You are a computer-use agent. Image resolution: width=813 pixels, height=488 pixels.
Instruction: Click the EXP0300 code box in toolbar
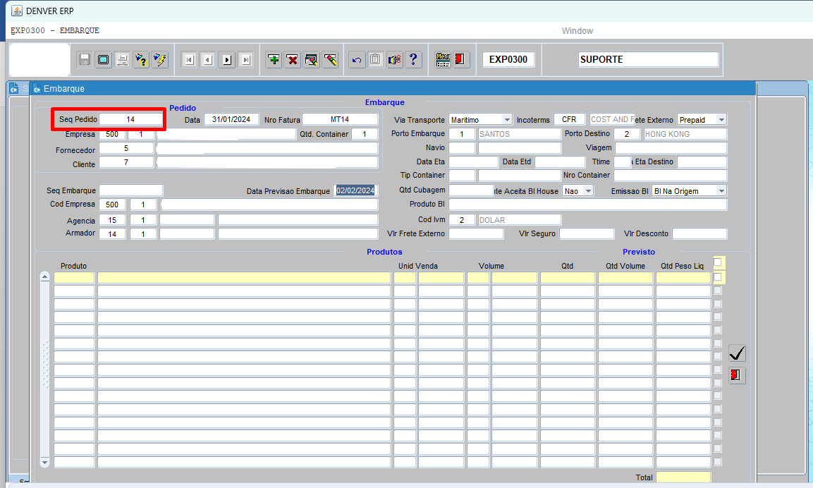point(508,60)
